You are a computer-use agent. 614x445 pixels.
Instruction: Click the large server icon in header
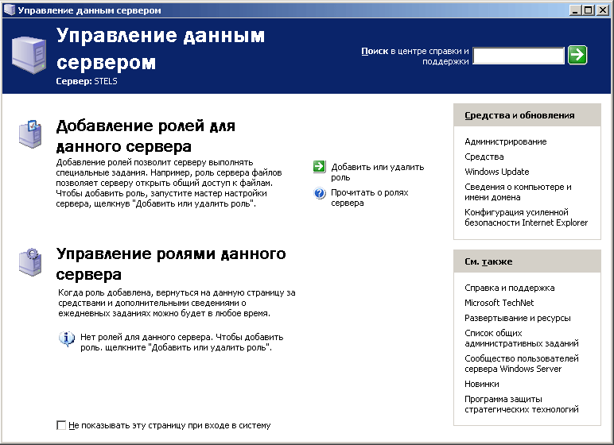(x=29, y=55)
